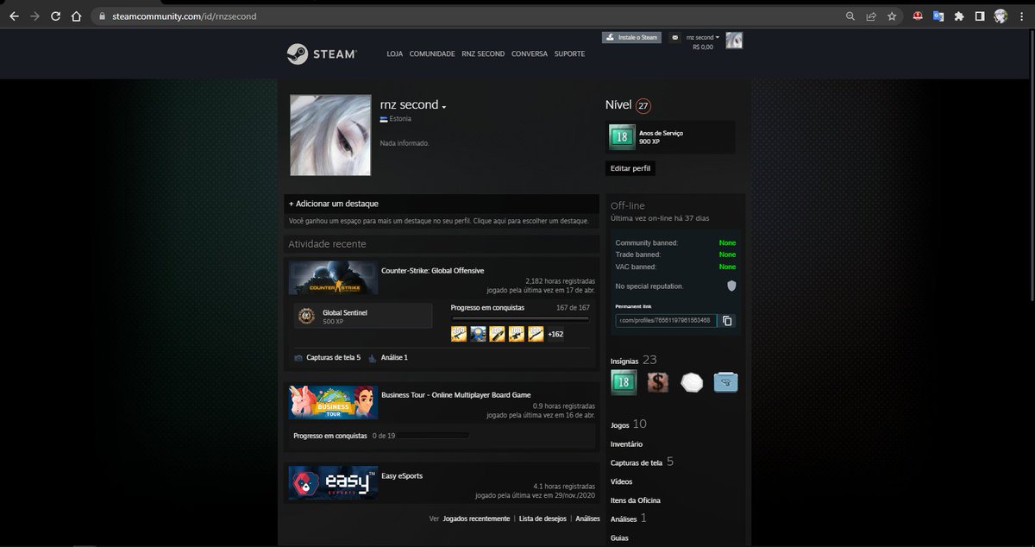Open the envelope messages icon in header
This screenshot has width=1035, height=547.
(x=674, y=38)
